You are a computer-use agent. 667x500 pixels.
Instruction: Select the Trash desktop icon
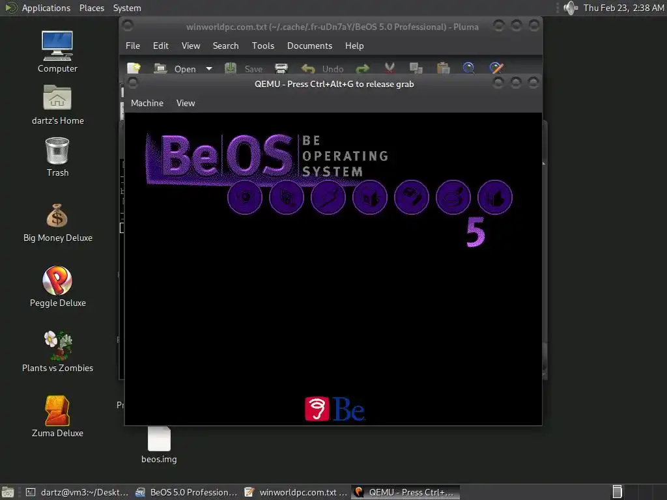57,157
